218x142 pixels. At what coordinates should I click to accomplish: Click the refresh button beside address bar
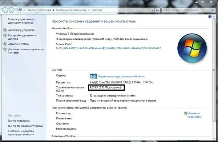click(x=157, y=10)
